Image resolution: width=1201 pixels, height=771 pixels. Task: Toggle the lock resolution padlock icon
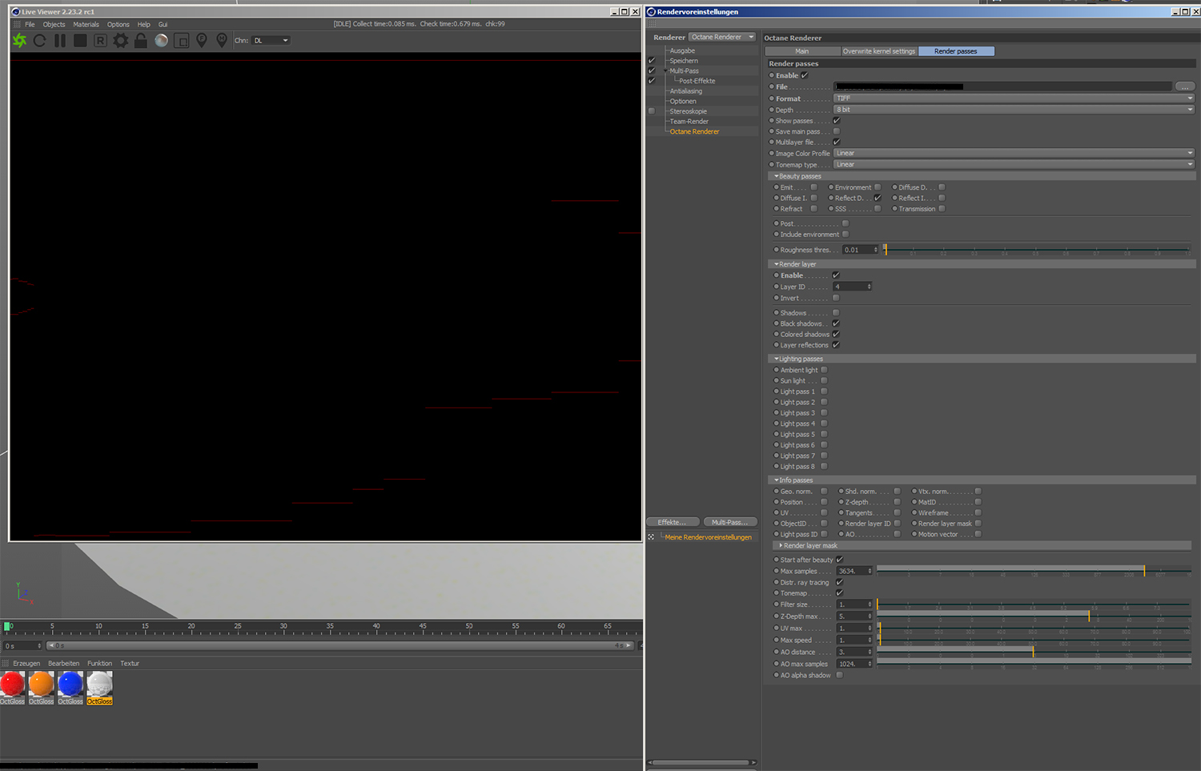[141, 40]
